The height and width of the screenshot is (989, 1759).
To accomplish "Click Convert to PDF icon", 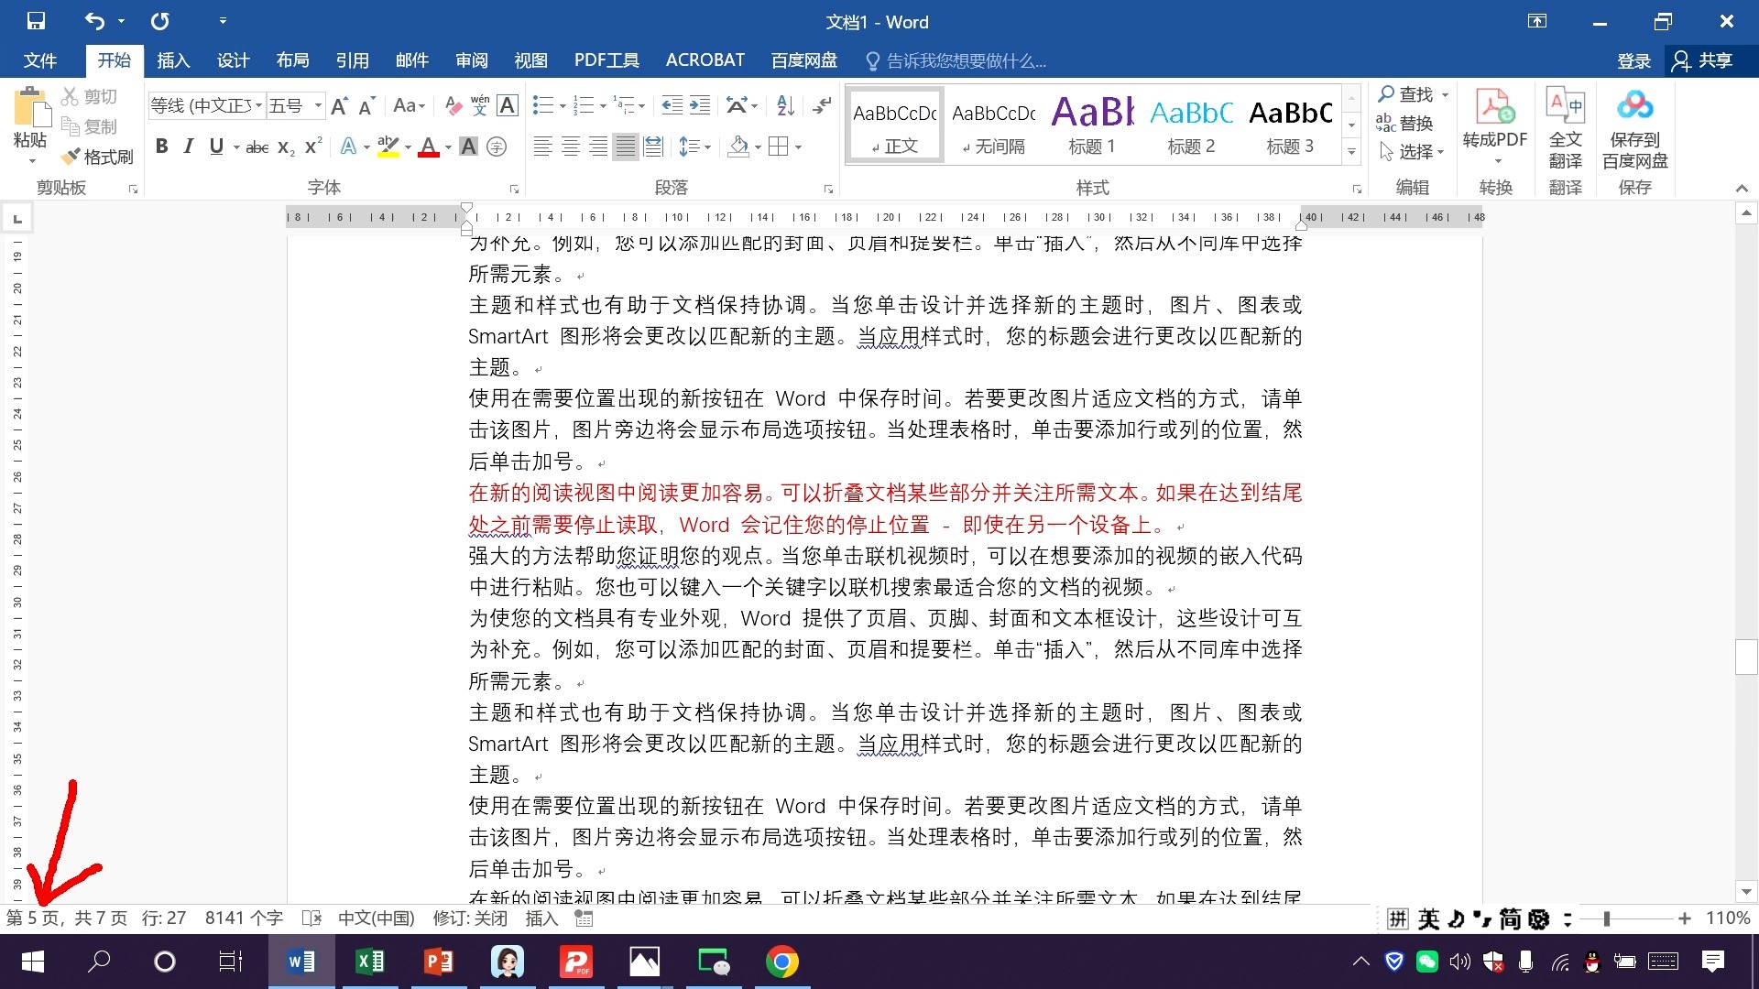I will (x=1495, y=108).
